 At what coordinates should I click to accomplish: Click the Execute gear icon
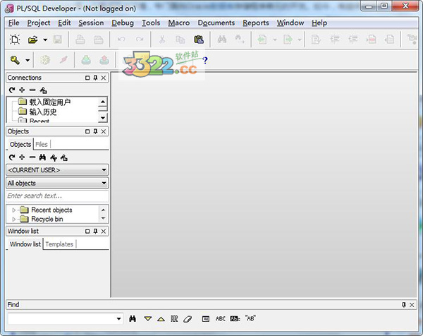[x=45, y=60]
